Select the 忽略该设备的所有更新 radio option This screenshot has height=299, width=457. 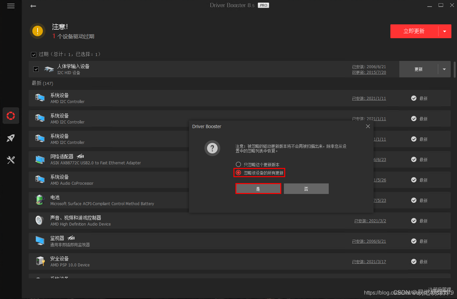pos(238,173)
